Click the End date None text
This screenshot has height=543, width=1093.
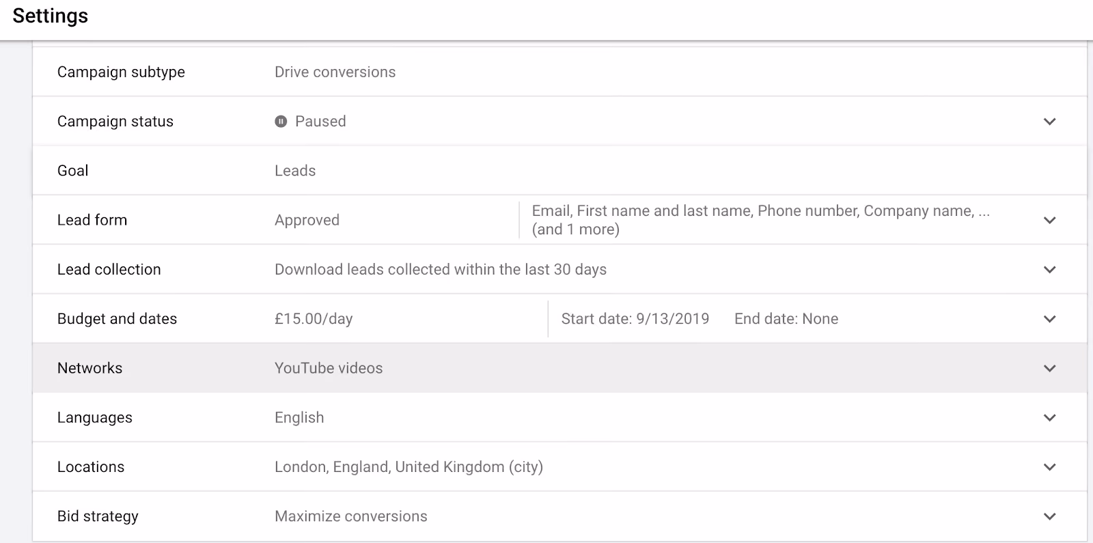click(786, 319)
